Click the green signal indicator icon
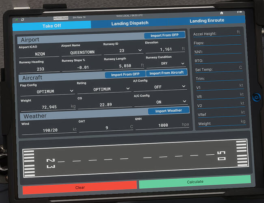This screenshot has width=264, height=203. (x=17, y=20)
